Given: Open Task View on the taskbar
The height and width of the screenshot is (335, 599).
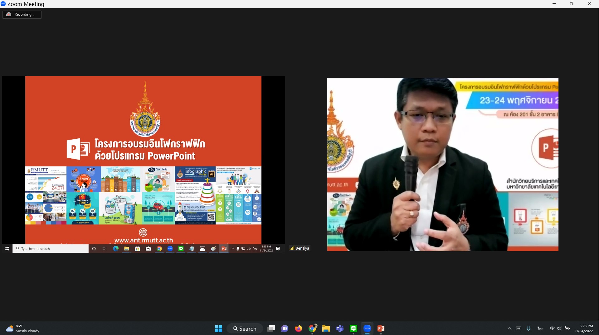Looking at the screenshot, I should click(271, 328).
